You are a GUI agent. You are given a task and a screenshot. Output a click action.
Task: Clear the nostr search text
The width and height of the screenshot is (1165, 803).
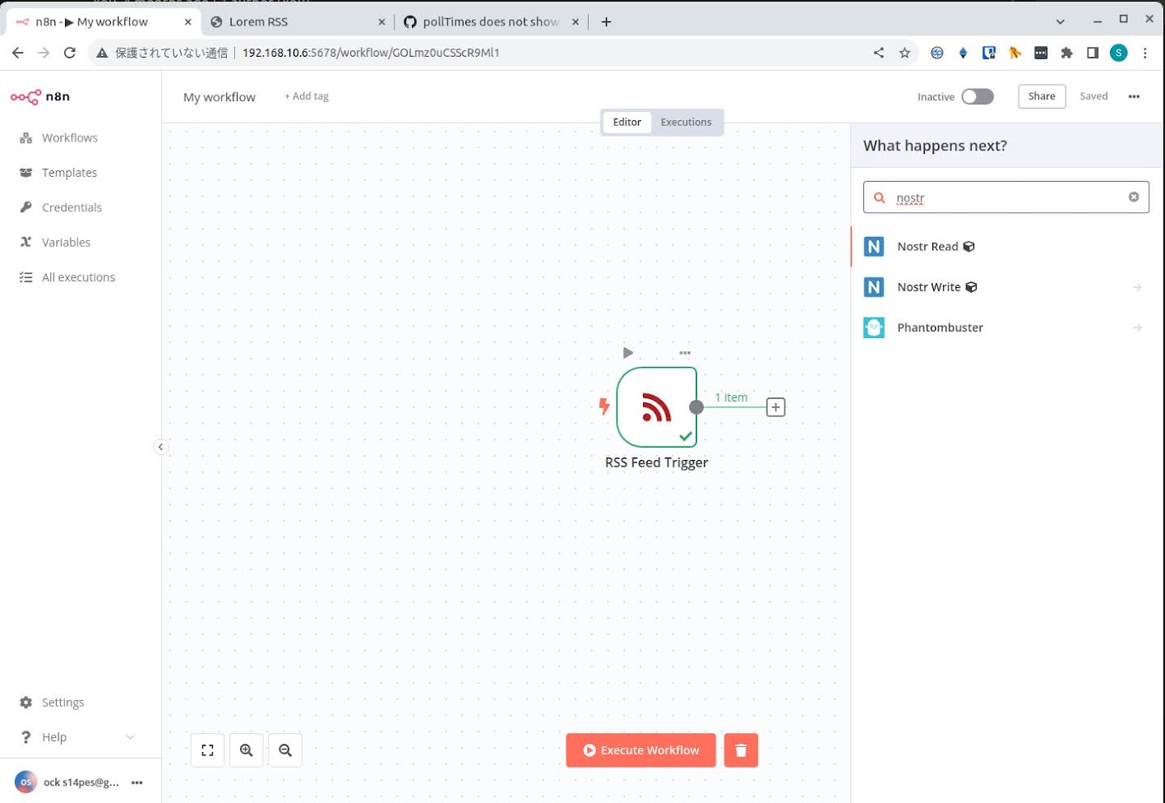click(x=1134, y=197)
